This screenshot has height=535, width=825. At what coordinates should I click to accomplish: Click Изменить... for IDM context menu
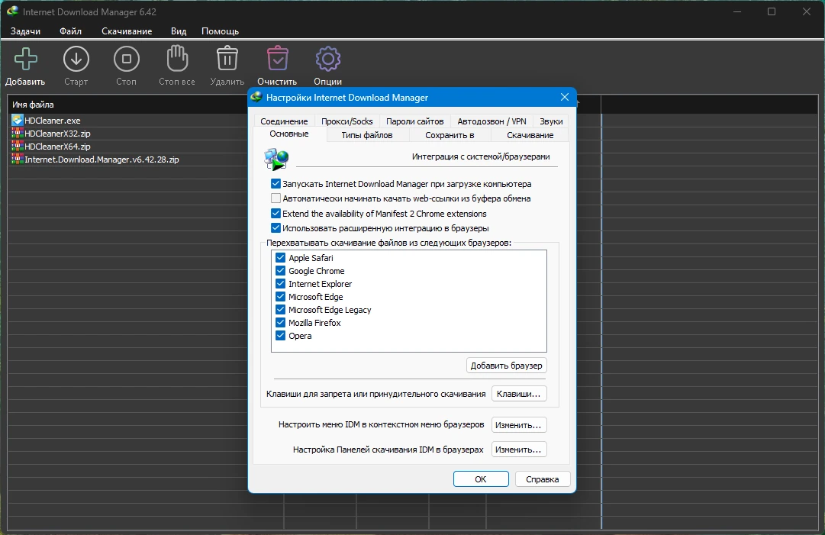point(519,424)
